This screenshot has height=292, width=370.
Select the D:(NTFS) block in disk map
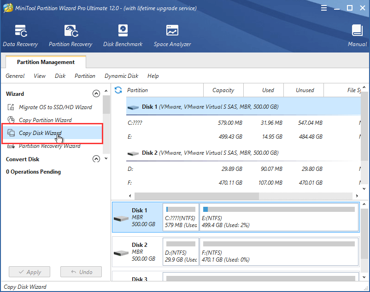(x=181, y=251)
